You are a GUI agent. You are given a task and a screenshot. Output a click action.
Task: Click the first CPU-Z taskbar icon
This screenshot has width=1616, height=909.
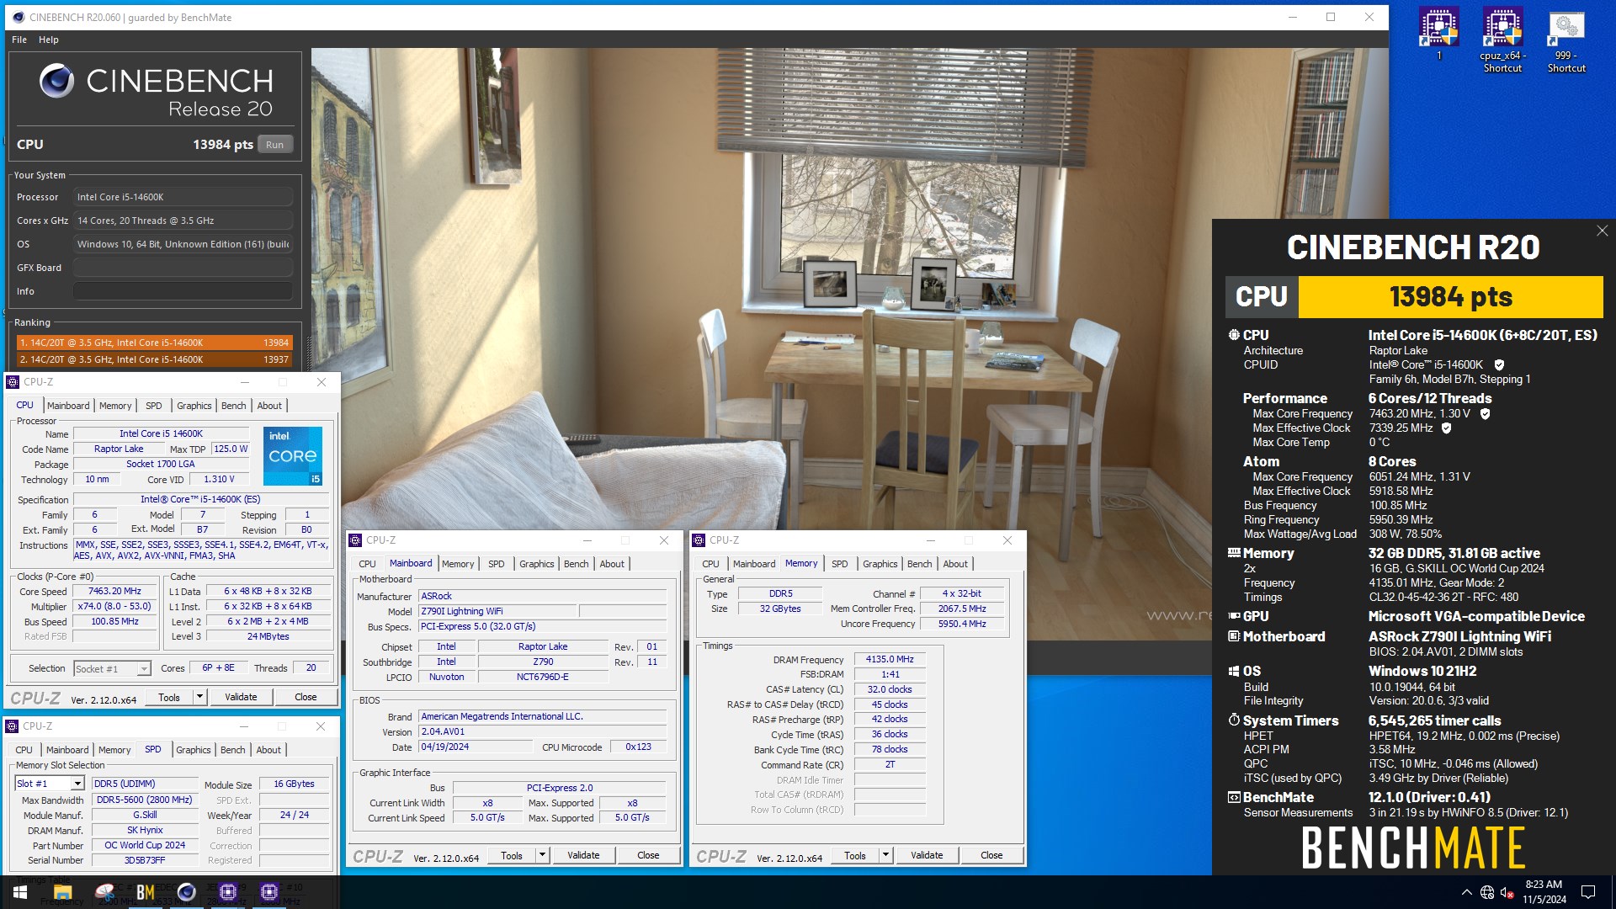coord(228,892)
